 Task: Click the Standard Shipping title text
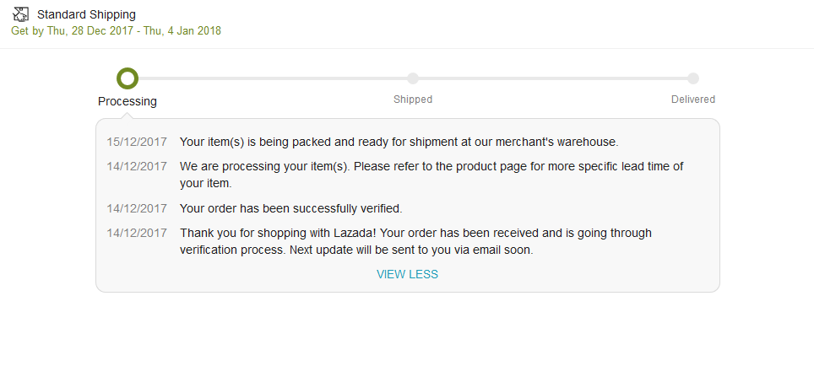86,14
